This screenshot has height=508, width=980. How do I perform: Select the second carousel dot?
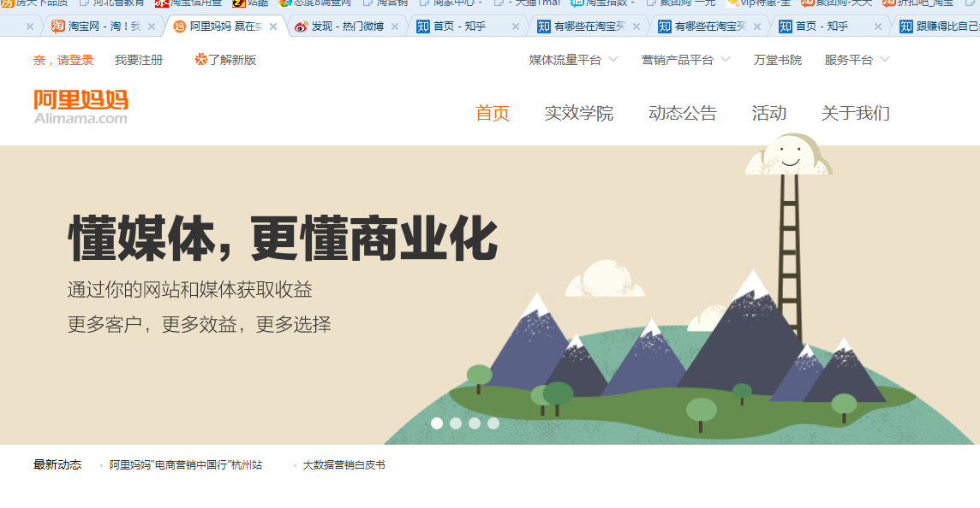(456, 423)
